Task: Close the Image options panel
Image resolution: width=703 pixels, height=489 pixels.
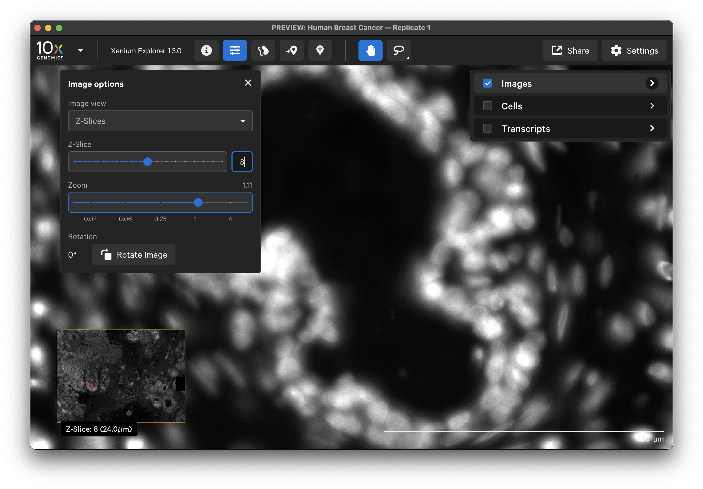Action: pos(248,83)
